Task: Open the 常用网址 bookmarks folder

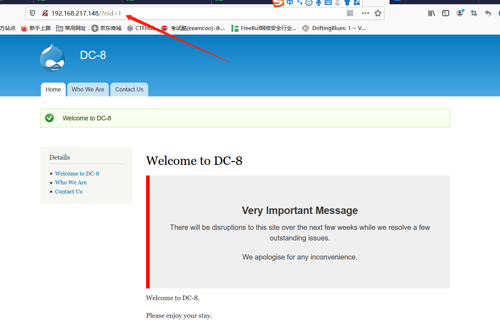Action: [x=71, y=28]
